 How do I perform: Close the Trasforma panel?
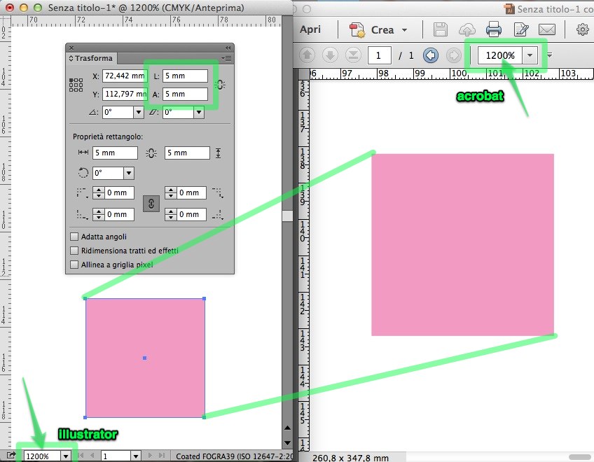tap(71, 48)
